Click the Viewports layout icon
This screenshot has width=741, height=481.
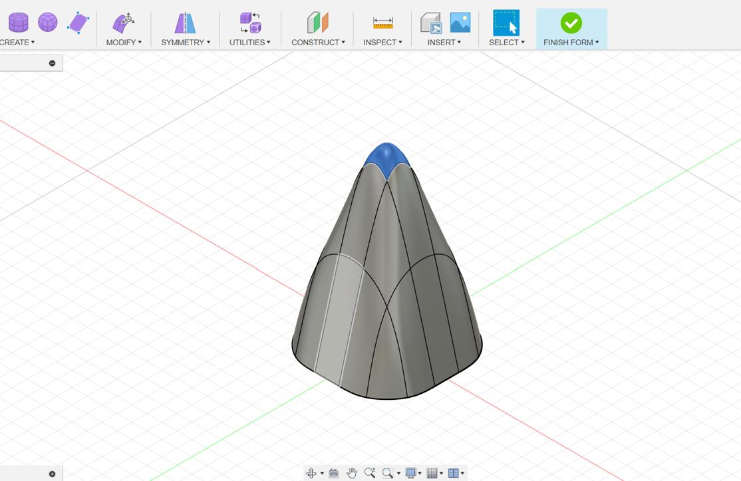[x=453, y=473]
